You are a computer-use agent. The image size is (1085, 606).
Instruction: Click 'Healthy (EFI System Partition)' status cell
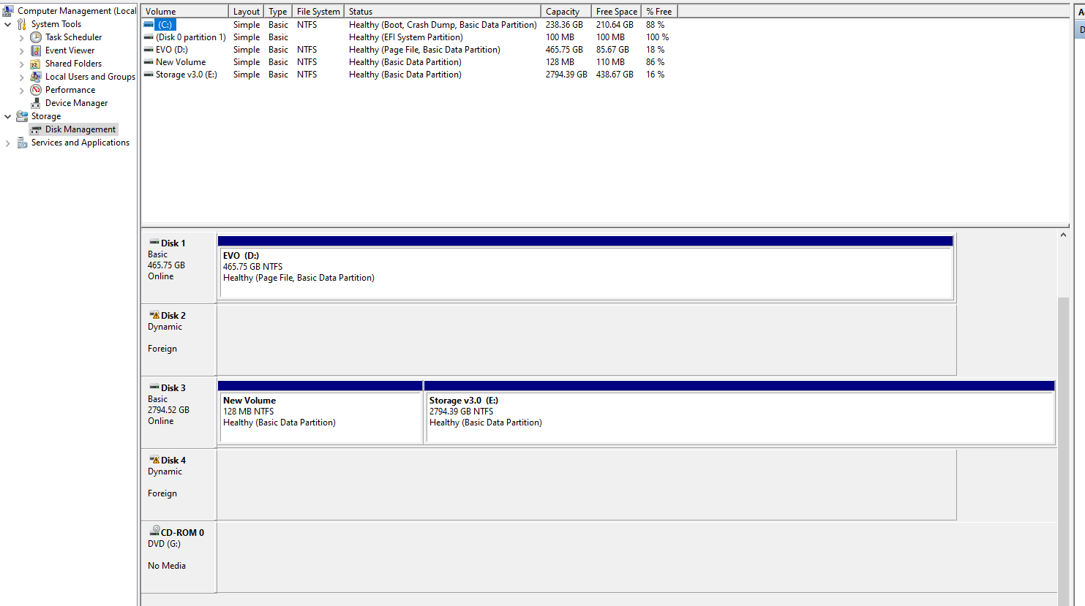pyautogui.click(x=406, y=37)
